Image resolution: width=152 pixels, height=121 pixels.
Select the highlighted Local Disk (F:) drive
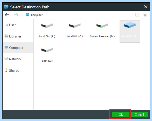(130, 31)
